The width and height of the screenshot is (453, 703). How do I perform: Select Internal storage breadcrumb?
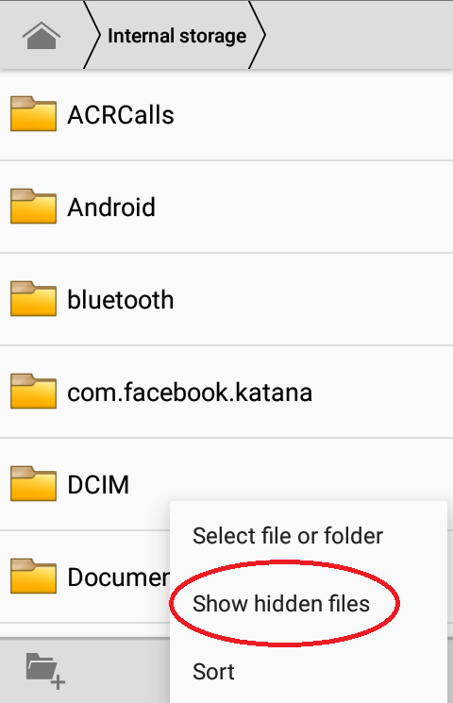tap(176, 36)
